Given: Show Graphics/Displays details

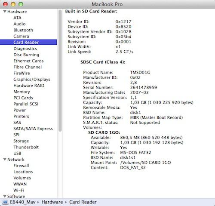Looking at the screenshot, I should coord(32,80).
